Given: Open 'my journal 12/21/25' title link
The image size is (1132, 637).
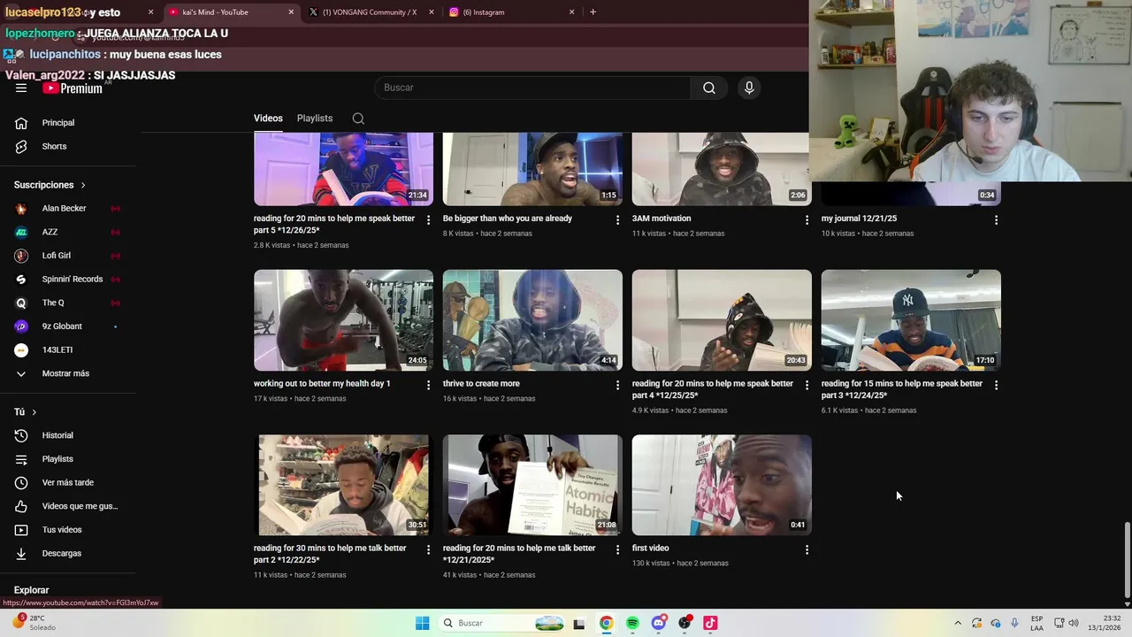Looking at the screenshot, I should coord(859,219).
